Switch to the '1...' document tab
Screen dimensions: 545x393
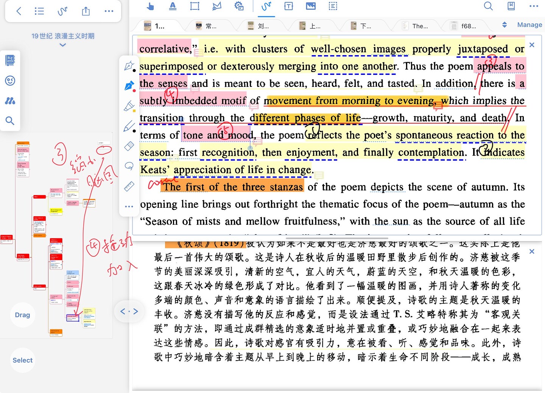(x=155, y=26)
